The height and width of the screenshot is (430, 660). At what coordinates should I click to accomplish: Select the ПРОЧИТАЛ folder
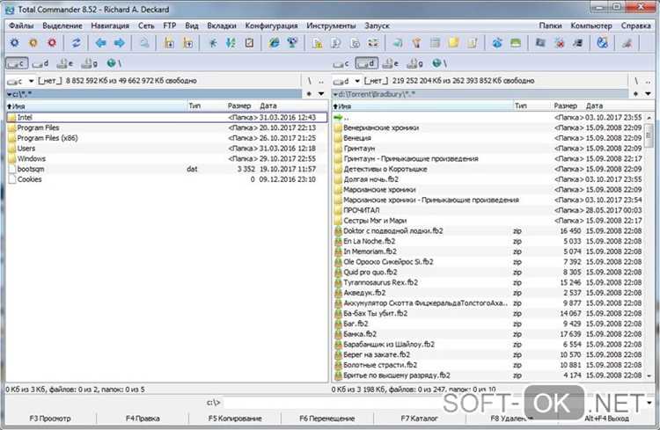(x=488, y=210)
